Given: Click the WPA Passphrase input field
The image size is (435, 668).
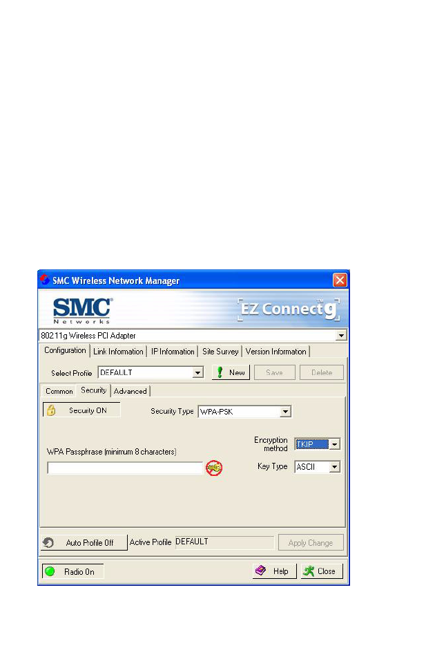Looking at the screenshot, I should 125,468.
